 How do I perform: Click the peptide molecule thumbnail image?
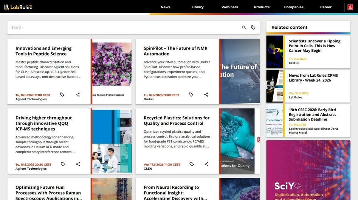112,71
